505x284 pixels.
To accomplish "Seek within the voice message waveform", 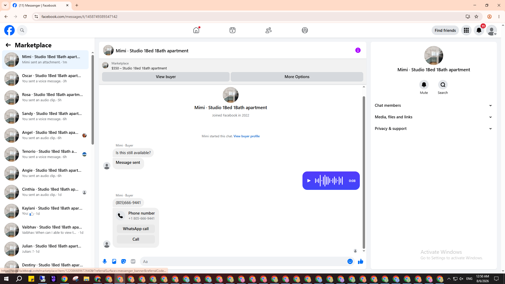I will coord(329,181).
